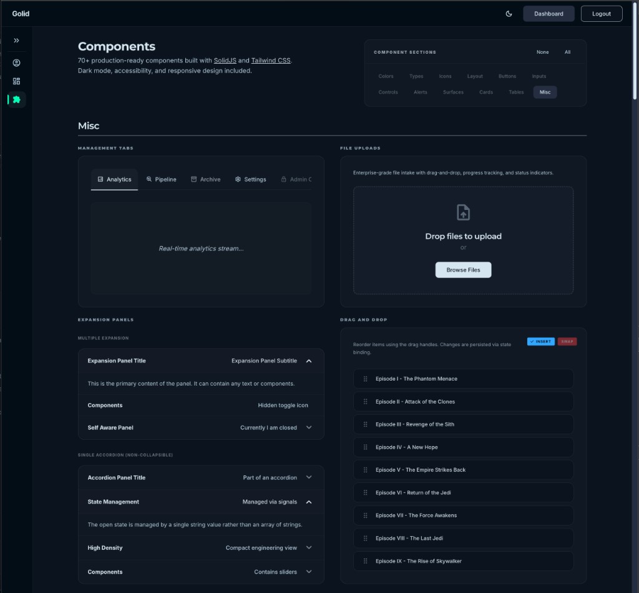Viewport: 639px width, 593px height.
Task: Click None in Component Sections
Action: 542,52
